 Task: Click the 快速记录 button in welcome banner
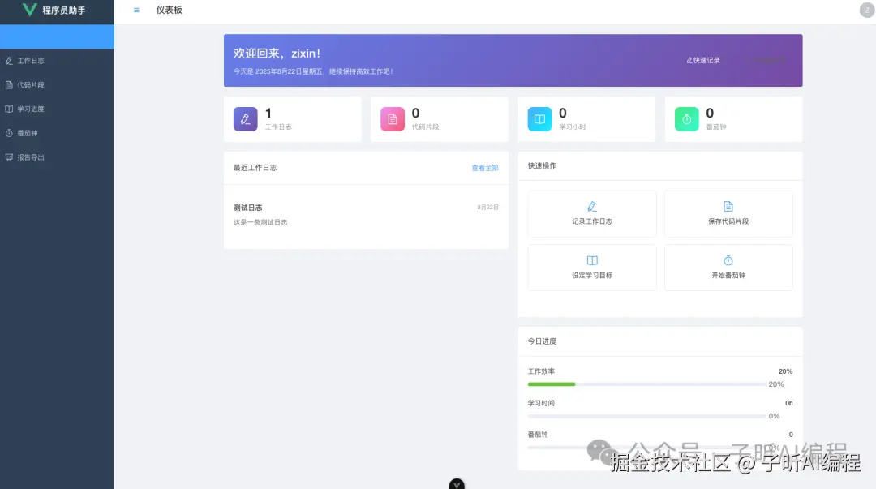pyautogui.click(x=702, y=60)
